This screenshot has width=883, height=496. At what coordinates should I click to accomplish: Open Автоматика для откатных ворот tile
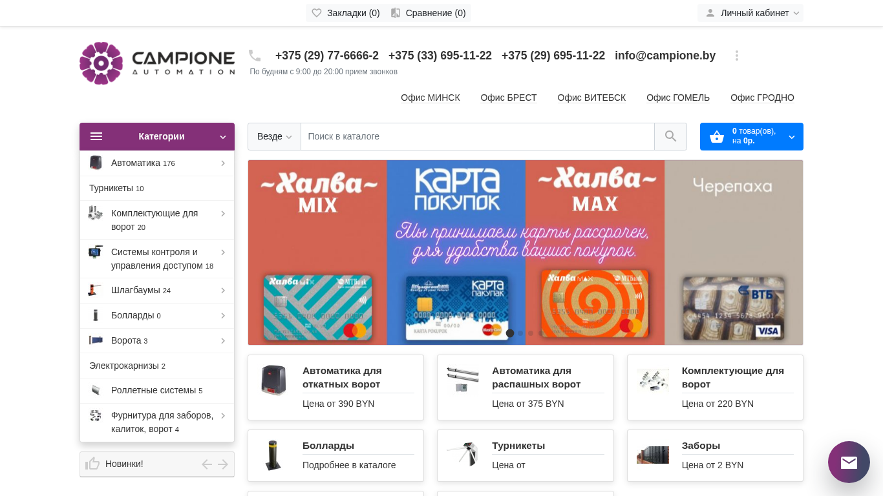tap(335, 387)
